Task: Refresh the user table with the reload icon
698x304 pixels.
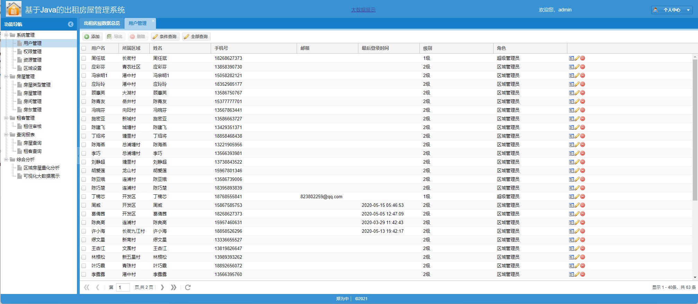Action: [188, 287]
